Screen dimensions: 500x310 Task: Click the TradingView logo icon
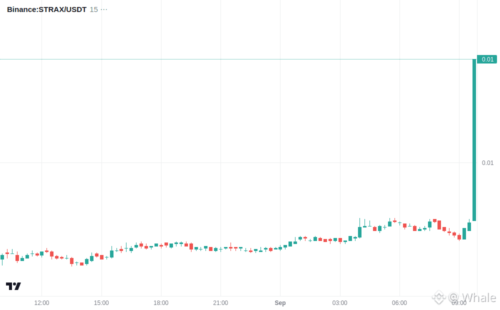[13, 286]
